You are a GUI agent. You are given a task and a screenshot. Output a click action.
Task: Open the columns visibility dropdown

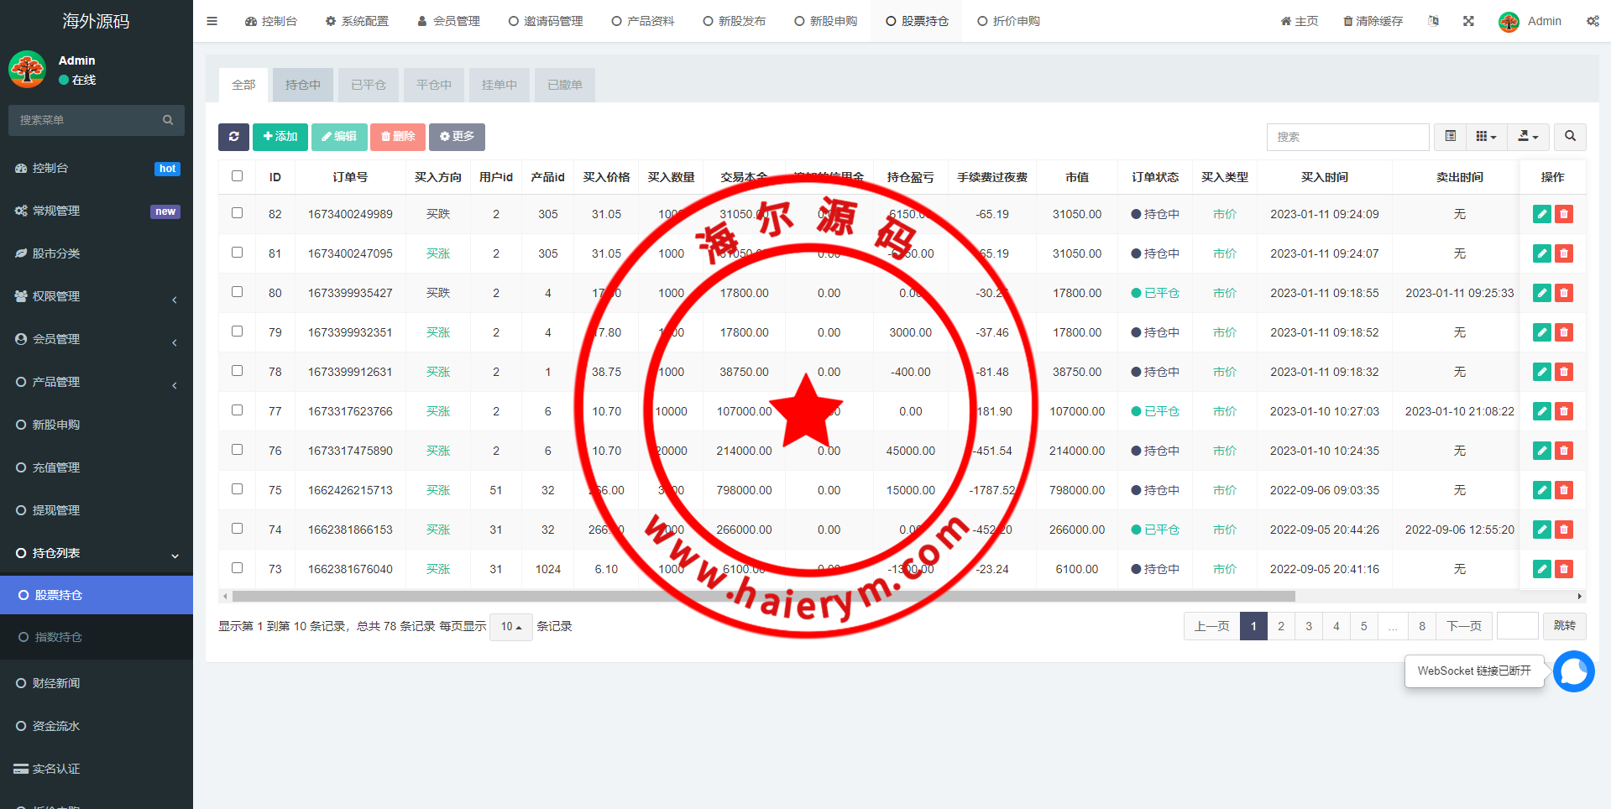click(1486, 137)
